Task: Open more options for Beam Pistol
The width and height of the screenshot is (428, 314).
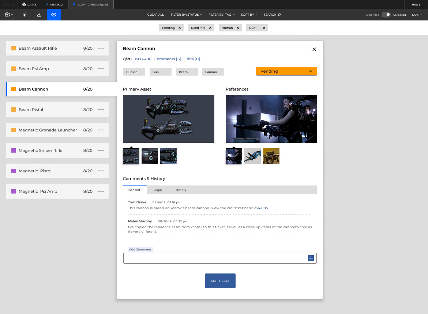Action: tap(101, 110)
